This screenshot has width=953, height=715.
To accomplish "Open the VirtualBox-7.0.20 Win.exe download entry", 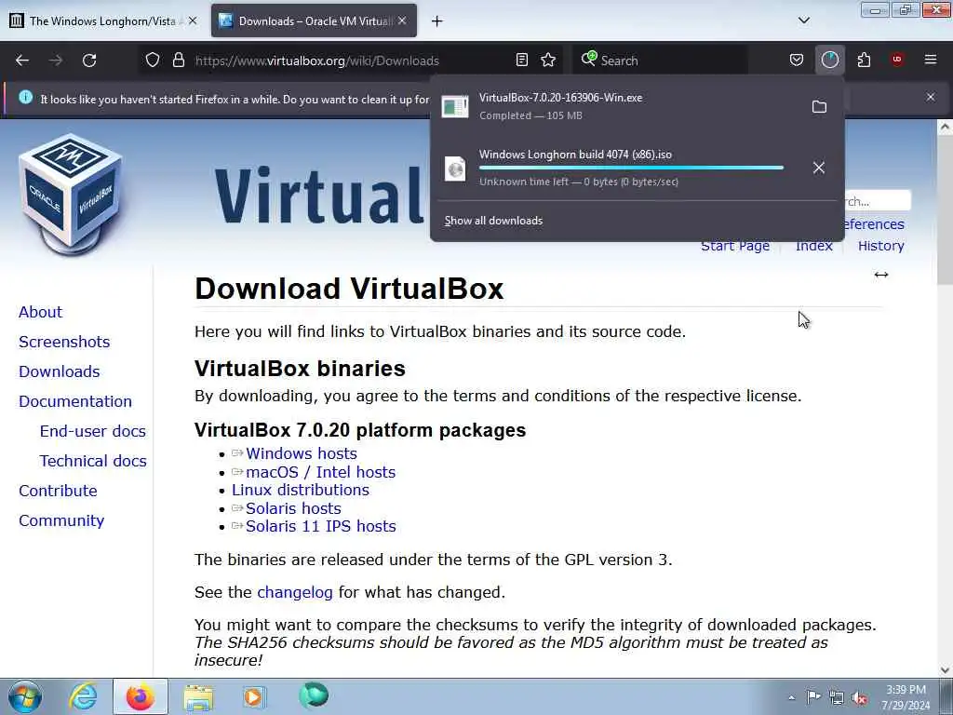I will pyautogui.click(x=620, y=106).
